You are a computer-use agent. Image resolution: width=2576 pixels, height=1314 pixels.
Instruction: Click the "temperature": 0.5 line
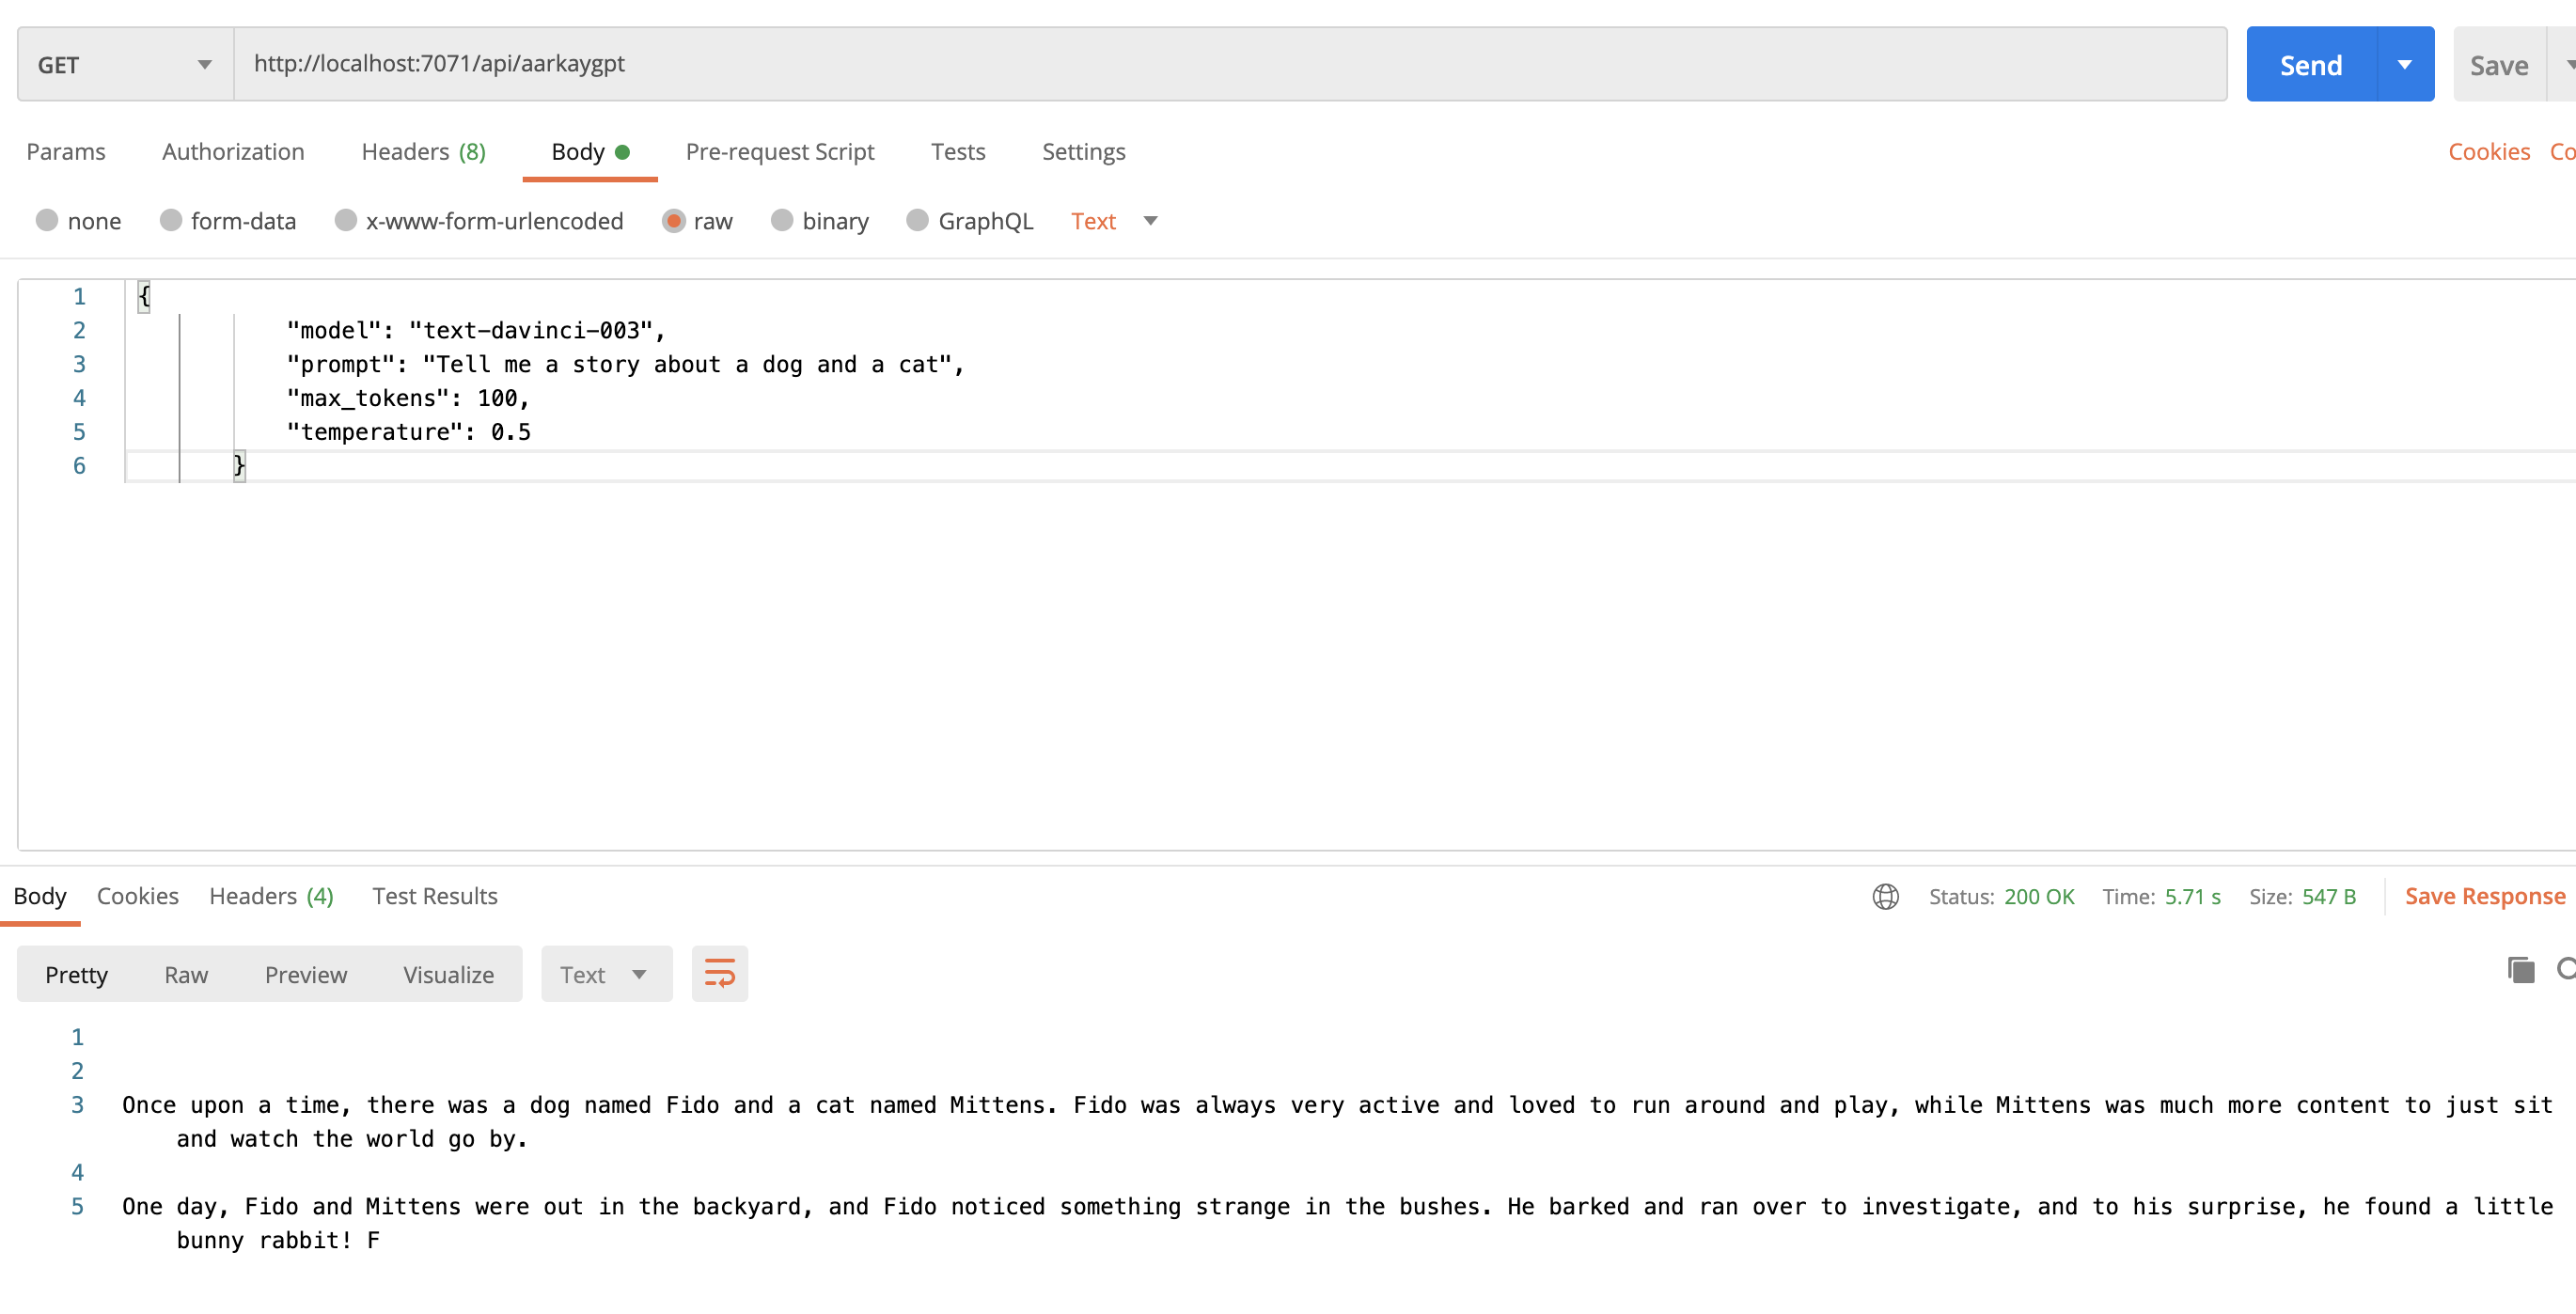click(x=409, y=432)
